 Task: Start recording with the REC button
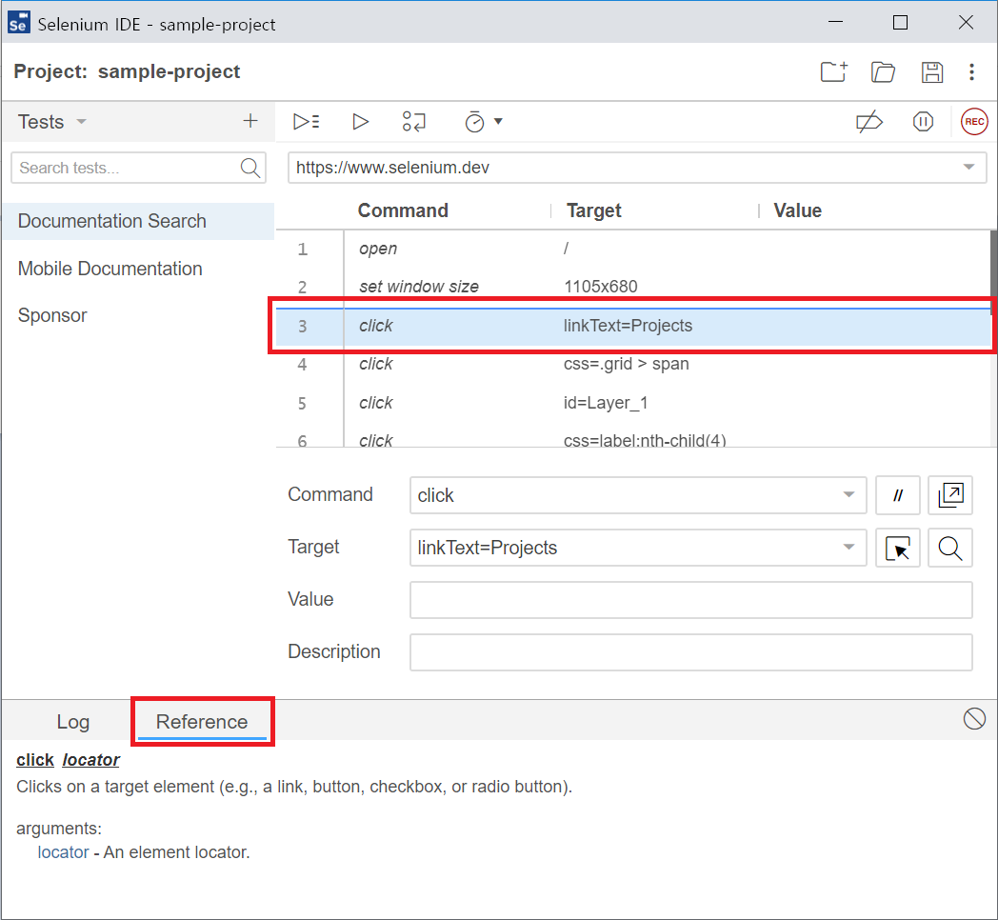[x=973, y=122]
